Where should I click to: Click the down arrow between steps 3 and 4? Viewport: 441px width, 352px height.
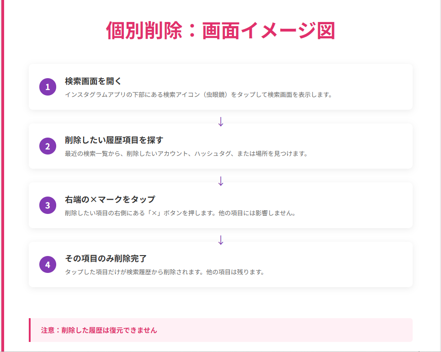coord(221,240)
